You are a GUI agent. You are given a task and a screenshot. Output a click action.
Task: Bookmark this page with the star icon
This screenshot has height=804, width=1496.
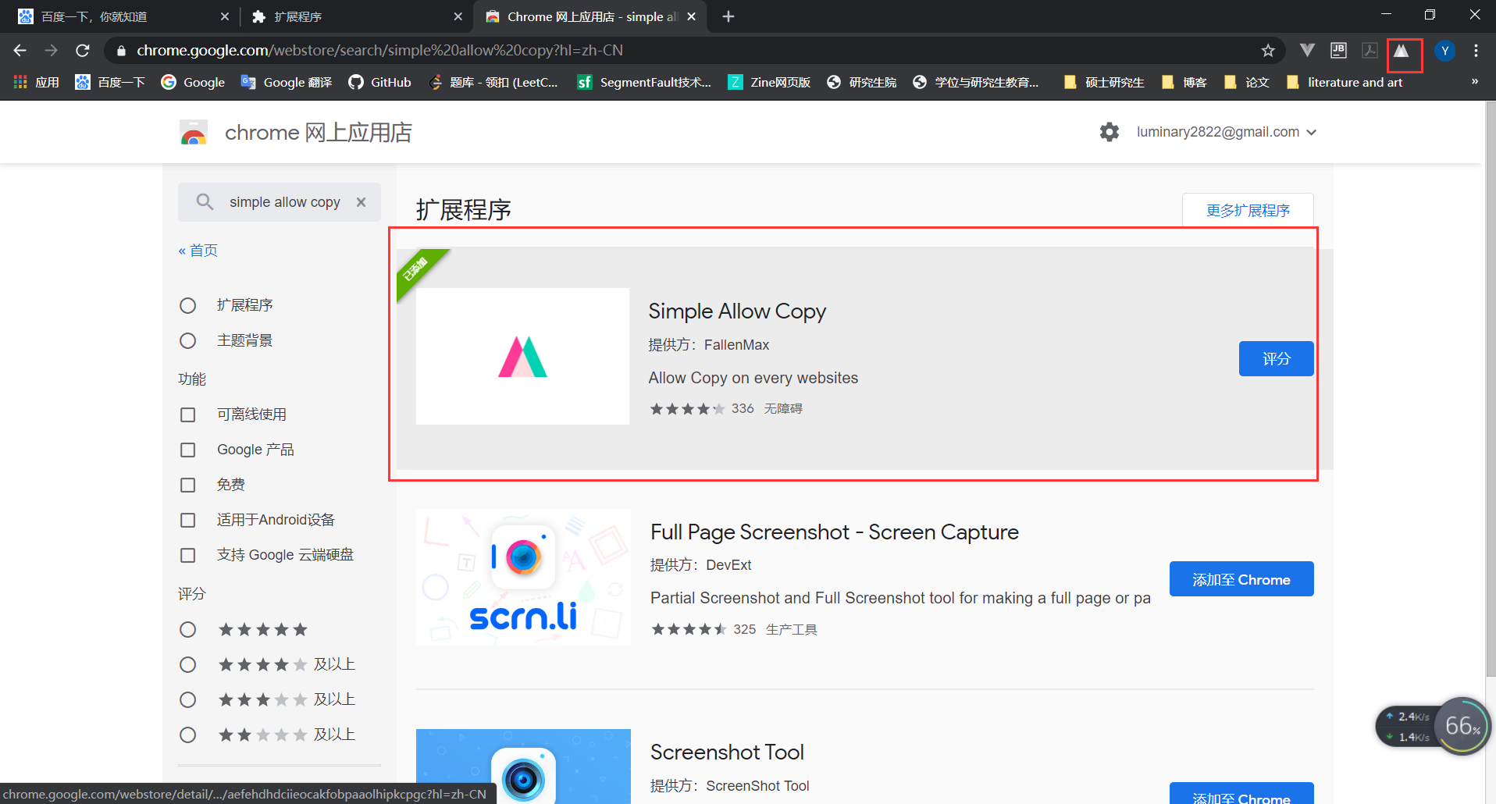click(1268, 51)
